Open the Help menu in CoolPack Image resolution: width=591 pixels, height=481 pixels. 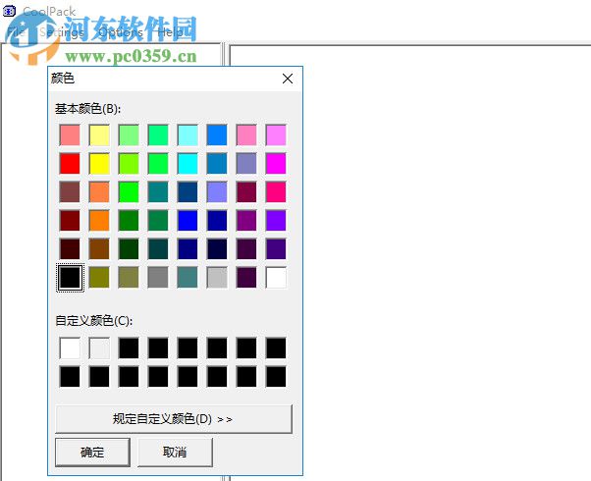point(170,32)
